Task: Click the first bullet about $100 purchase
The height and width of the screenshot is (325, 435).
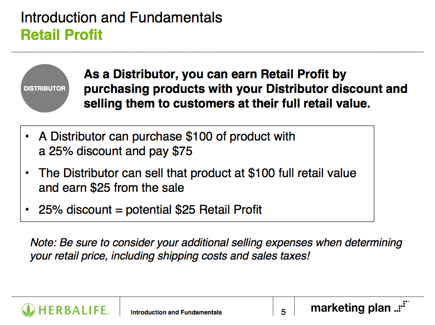Action: coord(167,144)
